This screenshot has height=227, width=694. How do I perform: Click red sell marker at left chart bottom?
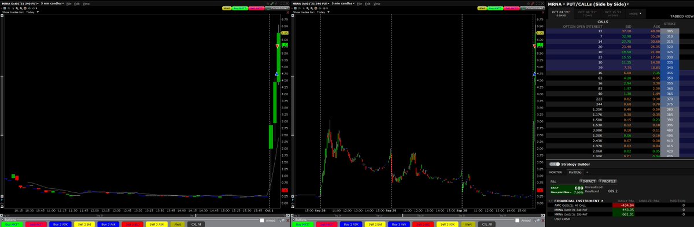pos(284,190)
